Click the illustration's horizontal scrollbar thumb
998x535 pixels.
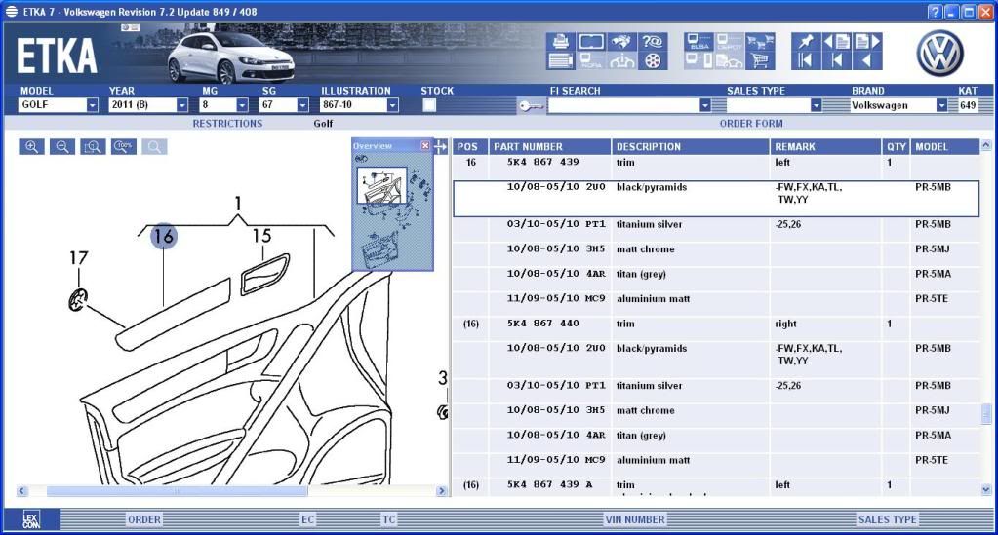tap(177, 490)
